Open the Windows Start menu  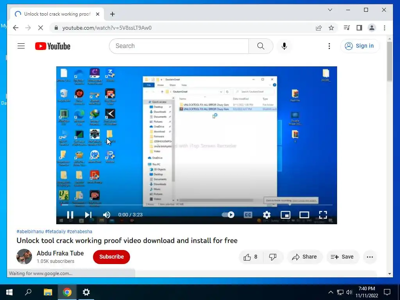(x=9, y=292)
